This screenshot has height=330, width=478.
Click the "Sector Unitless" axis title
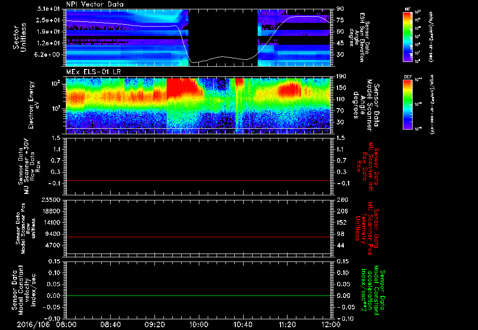[20, 37]
